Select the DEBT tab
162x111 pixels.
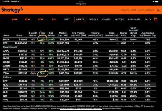[67, 19]
